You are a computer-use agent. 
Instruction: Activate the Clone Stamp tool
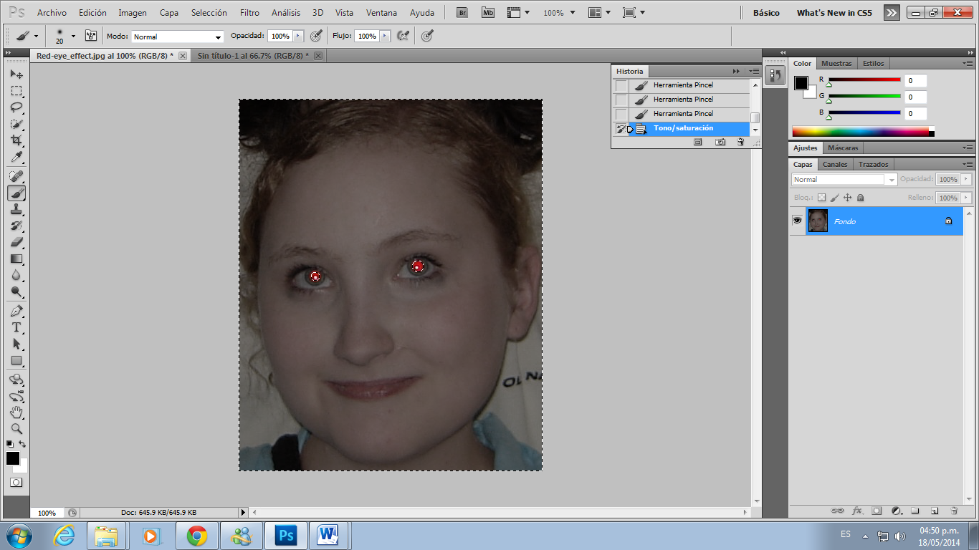[16, 209]
